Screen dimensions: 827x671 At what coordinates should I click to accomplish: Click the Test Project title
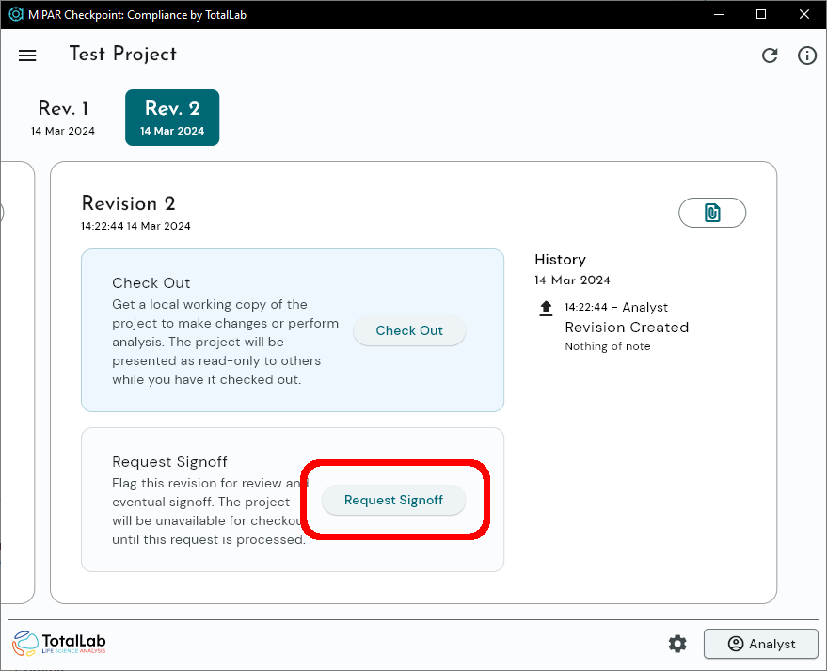[123, 54]
